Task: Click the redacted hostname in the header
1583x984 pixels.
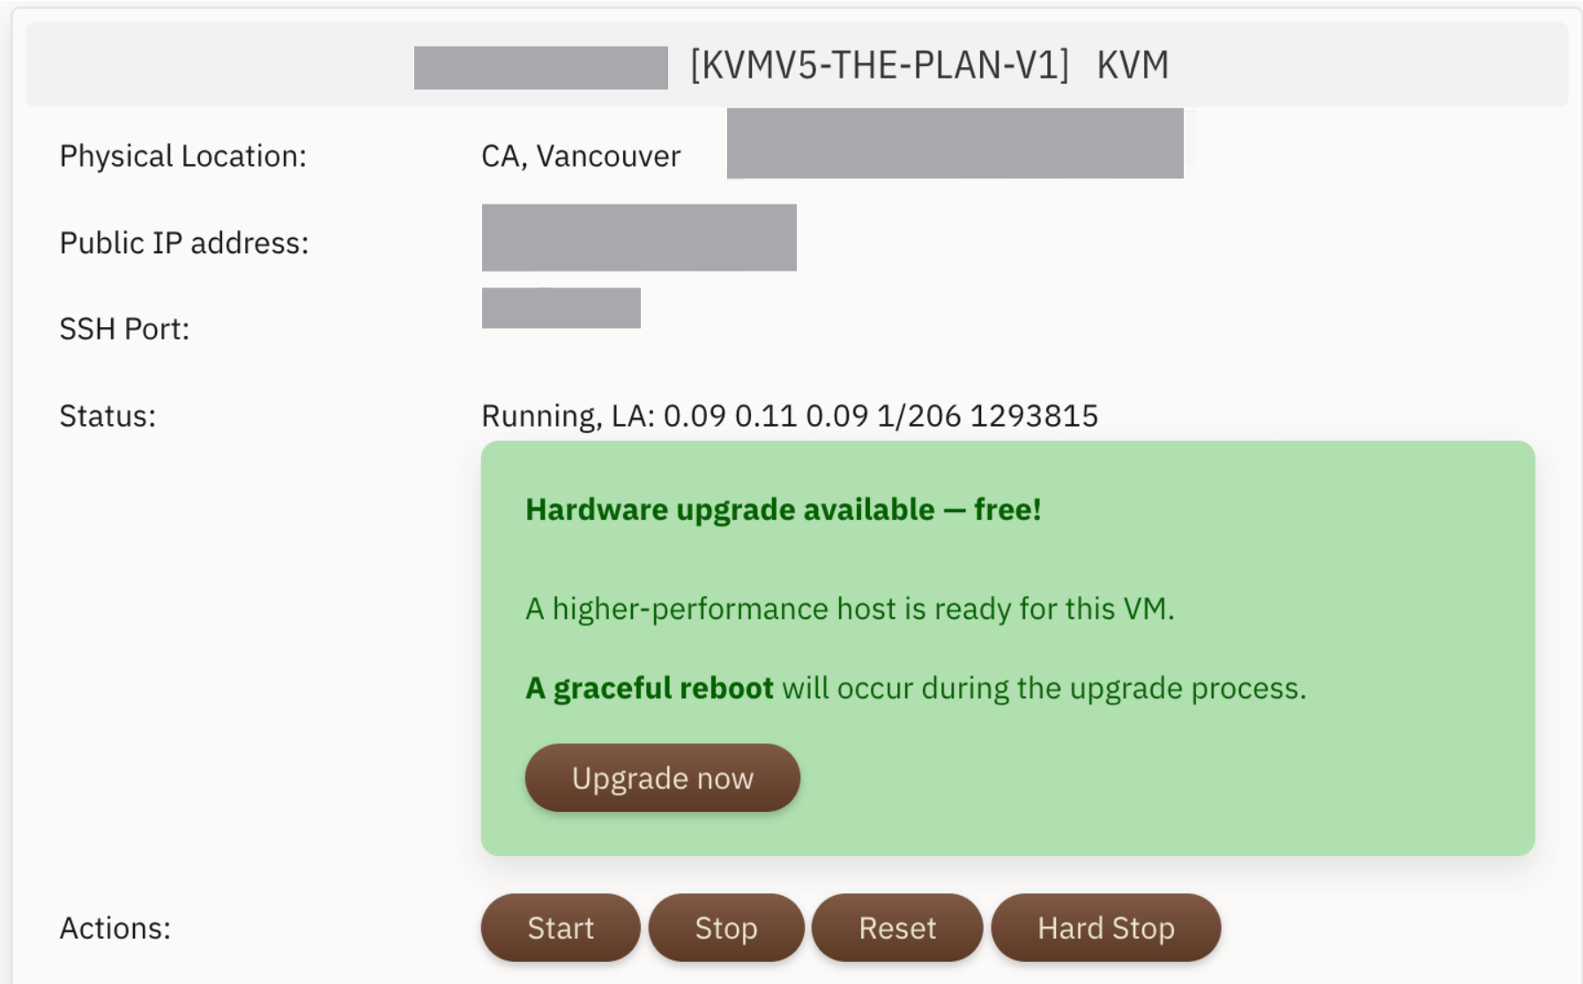Action: [541, 68]
